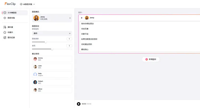Click the pitch value field
This screenshot has height=108, width=200.
click(69, 46)
